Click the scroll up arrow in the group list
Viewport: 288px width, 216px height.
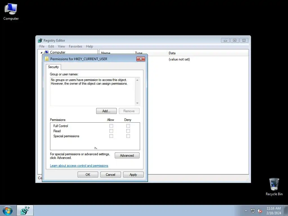137,80
